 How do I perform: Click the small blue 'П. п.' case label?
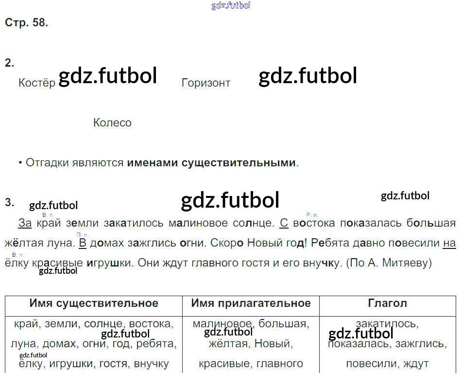pos(83,234)
